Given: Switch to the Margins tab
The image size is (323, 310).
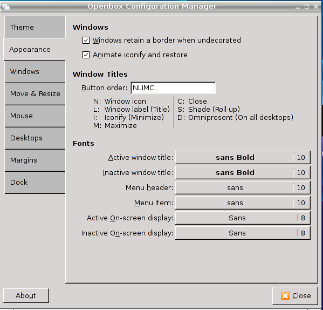Looking at the screenshot, I should 35,160.
